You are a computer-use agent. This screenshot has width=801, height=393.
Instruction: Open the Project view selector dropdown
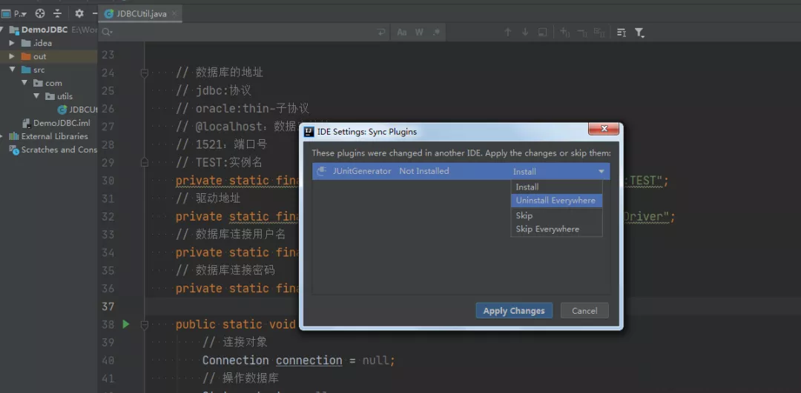tap(14, 14)
